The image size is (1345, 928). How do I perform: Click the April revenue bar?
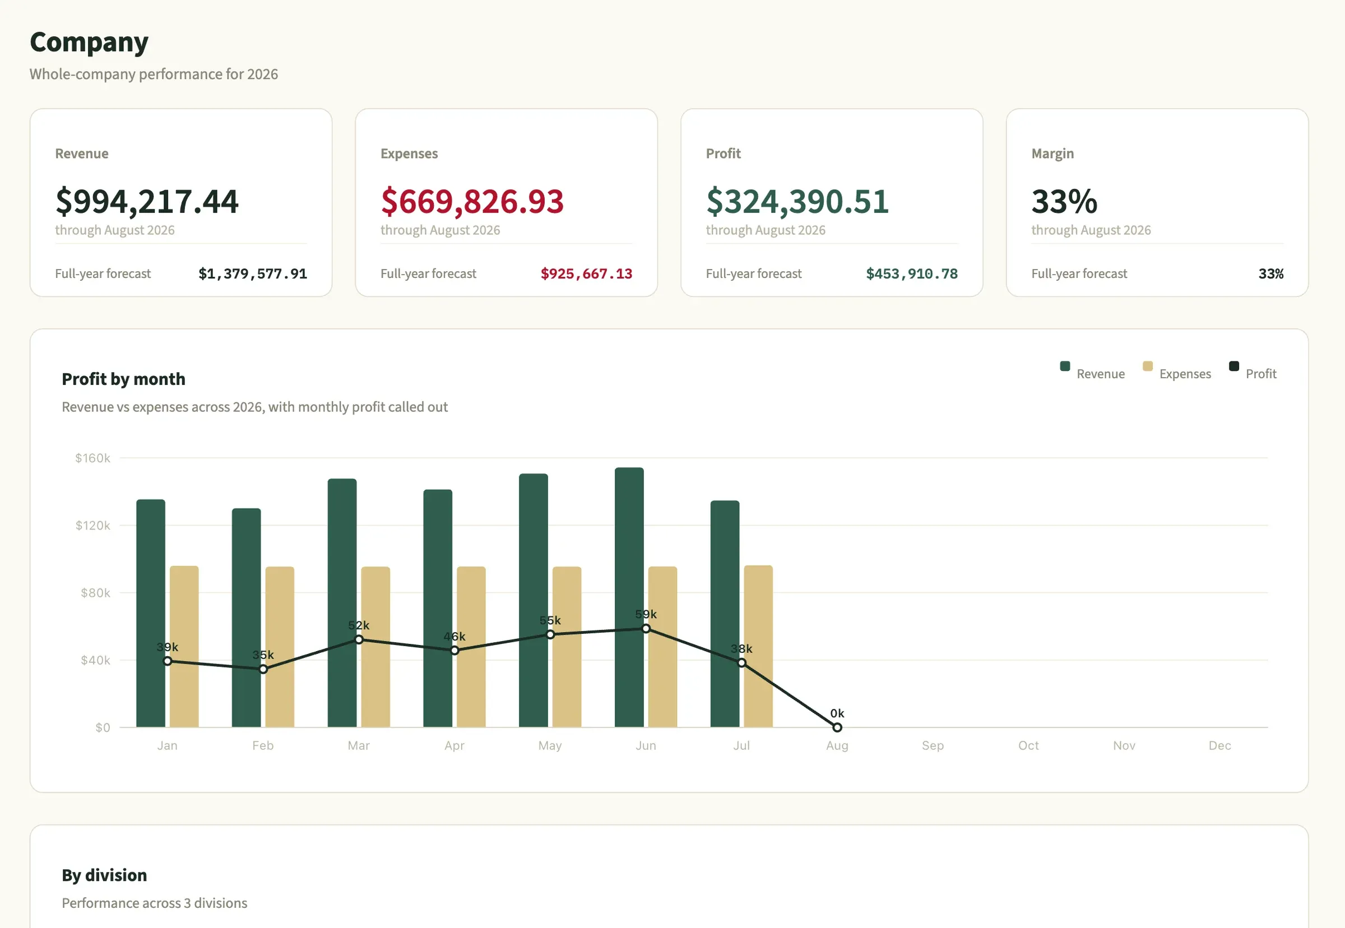coord(437,608)
